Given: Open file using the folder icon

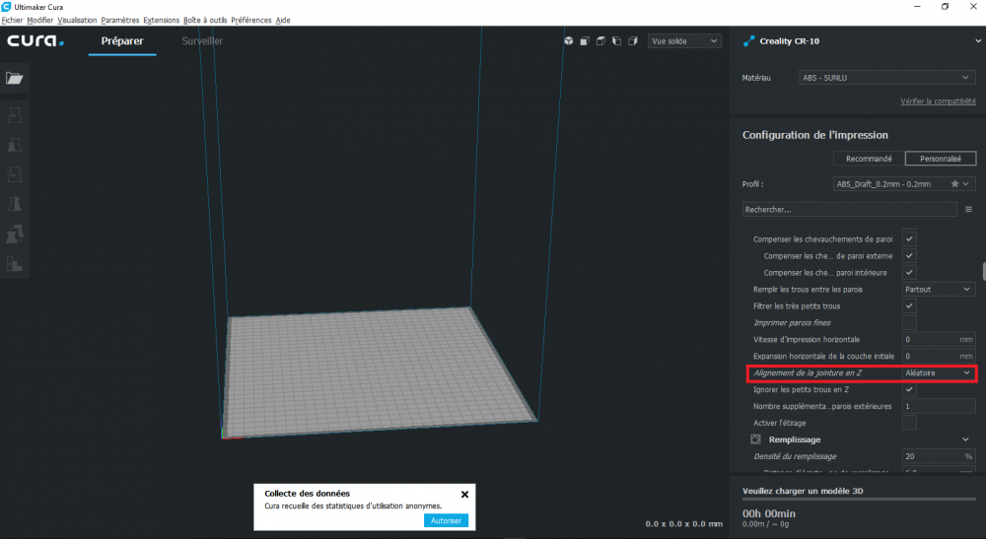Looking at the screenshot, I should click(x=15, y=78).
